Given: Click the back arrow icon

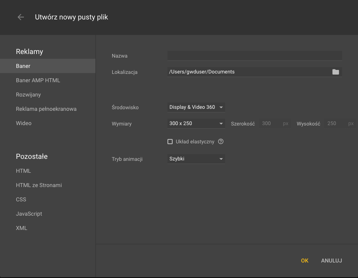Looking at the screenshot, I should (x=21, y=17).
